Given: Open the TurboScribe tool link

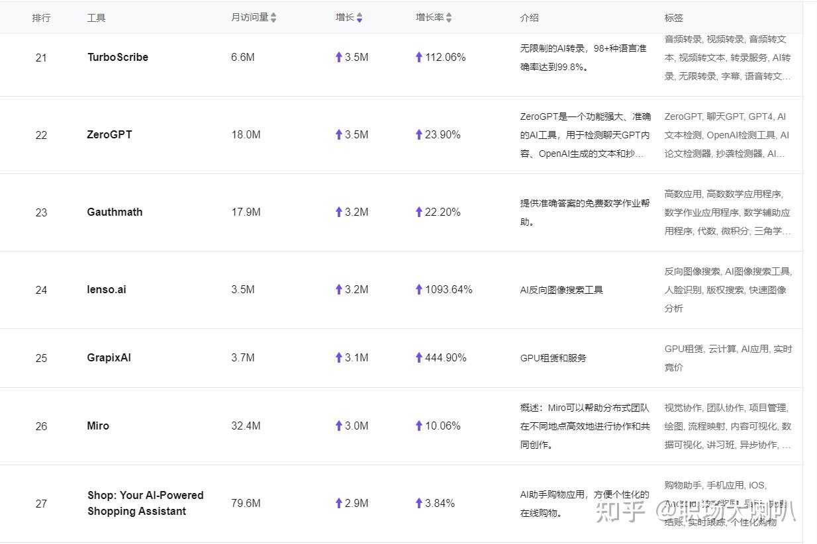Looking at the screenshot, I should pyautogui.click(x=117, y=57).
